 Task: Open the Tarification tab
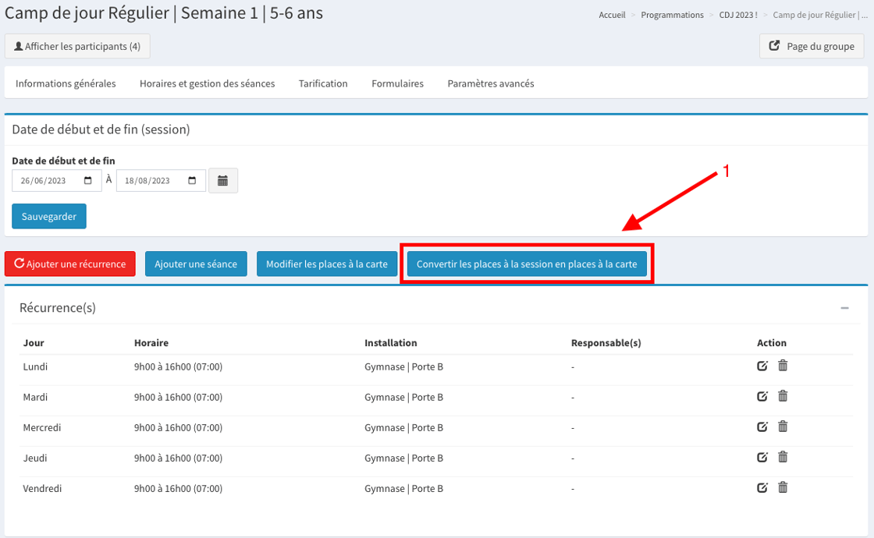[x=323, y=83]
